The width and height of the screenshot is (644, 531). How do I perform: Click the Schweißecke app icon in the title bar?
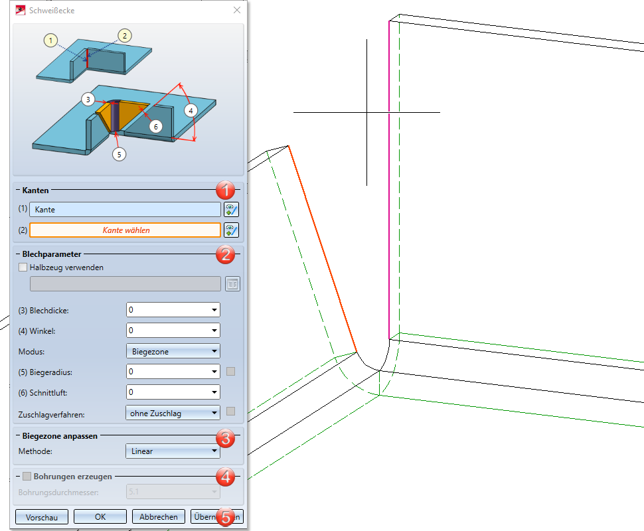tap(20, 10)
